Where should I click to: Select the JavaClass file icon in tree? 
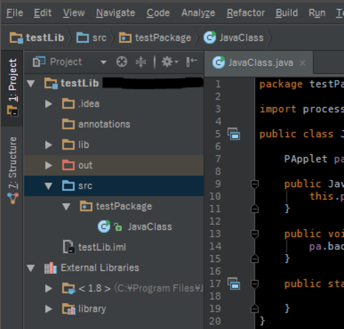pyautogui.click(x=104, y=227)
